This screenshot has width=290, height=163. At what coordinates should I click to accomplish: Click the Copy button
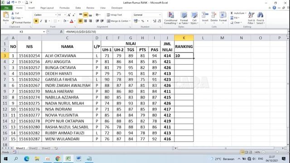[x=16, y=18]
